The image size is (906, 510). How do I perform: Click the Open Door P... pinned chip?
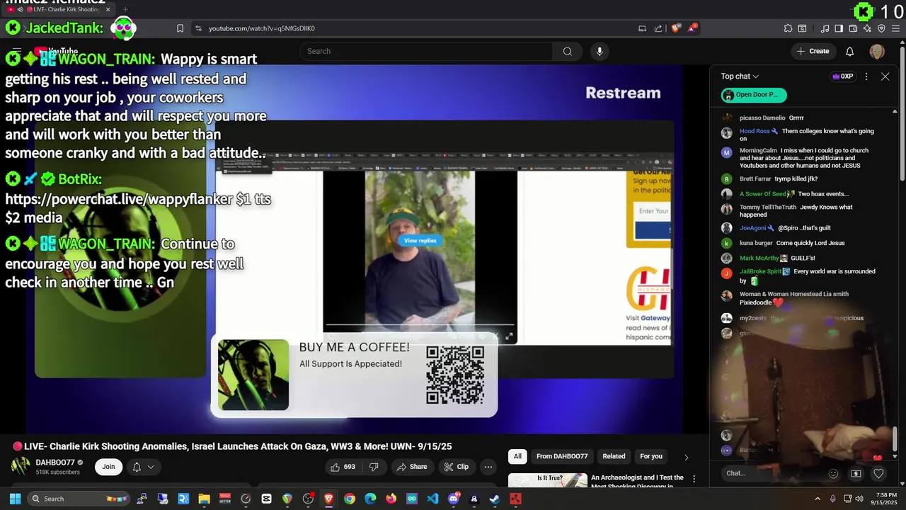click(754, 95)
